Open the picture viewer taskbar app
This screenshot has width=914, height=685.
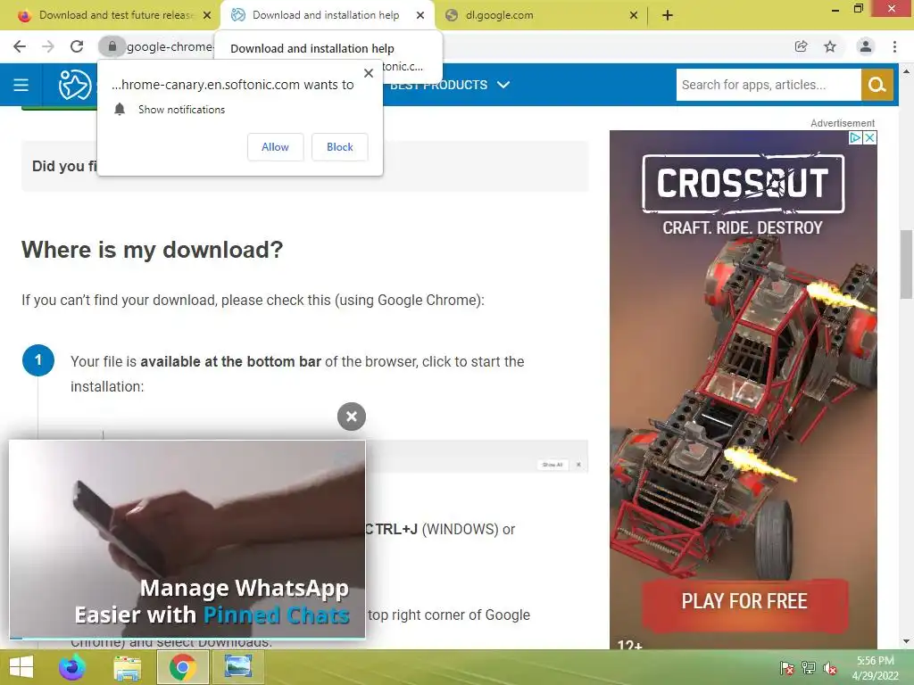(237, 667)
